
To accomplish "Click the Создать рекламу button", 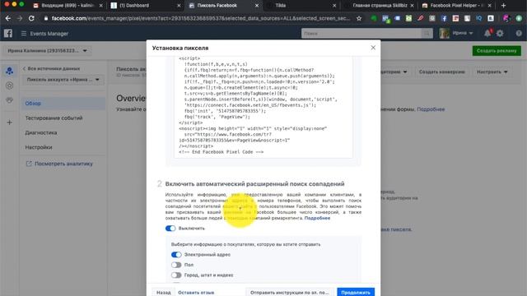I will 497,51.
